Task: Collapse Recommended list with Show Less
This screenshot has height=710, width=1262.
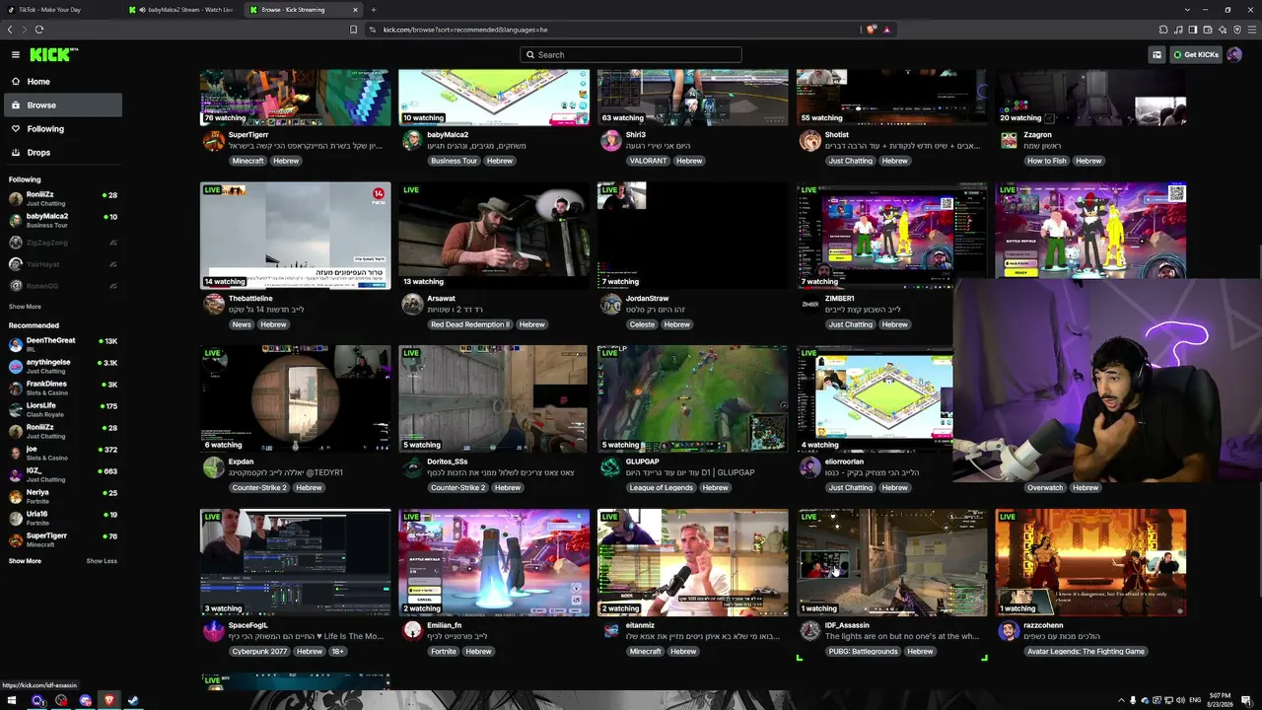Action: point(102,561)
